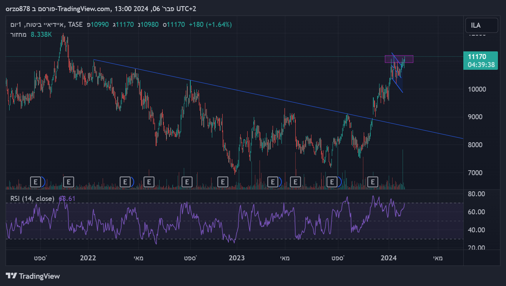This screenshot has height=286, width=506.
Task: Click the rightmost earnings E marker near 2024
Action: [372, 181]
